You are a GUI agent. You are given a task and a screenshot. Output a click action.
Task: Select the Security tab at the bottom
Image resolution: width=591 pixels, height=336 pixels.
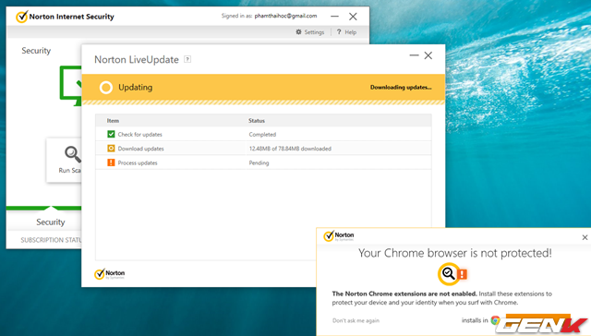point(51,222)
